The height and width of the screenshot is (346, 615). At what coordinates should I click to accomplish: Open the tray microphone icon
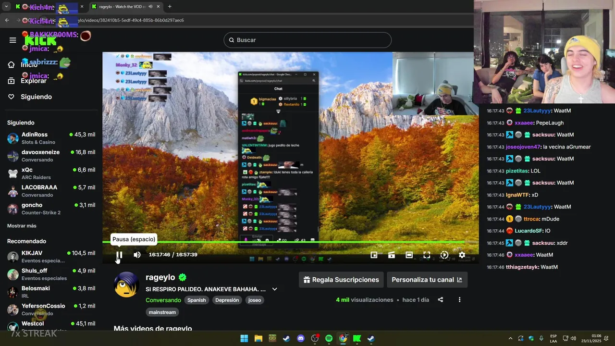541,338
